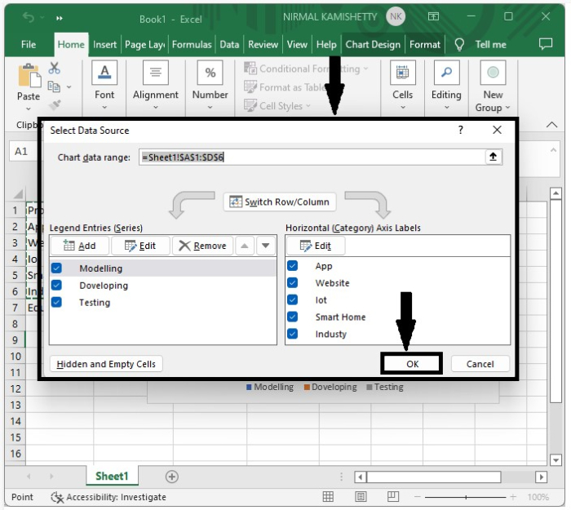Click the Tell me lightbulb icon
571x510 pixels.
[x=459, y=44]
